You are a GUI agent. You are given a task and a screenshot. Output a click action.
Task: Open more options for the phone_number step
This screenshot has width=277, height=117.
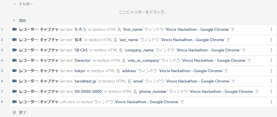point(271,91)
